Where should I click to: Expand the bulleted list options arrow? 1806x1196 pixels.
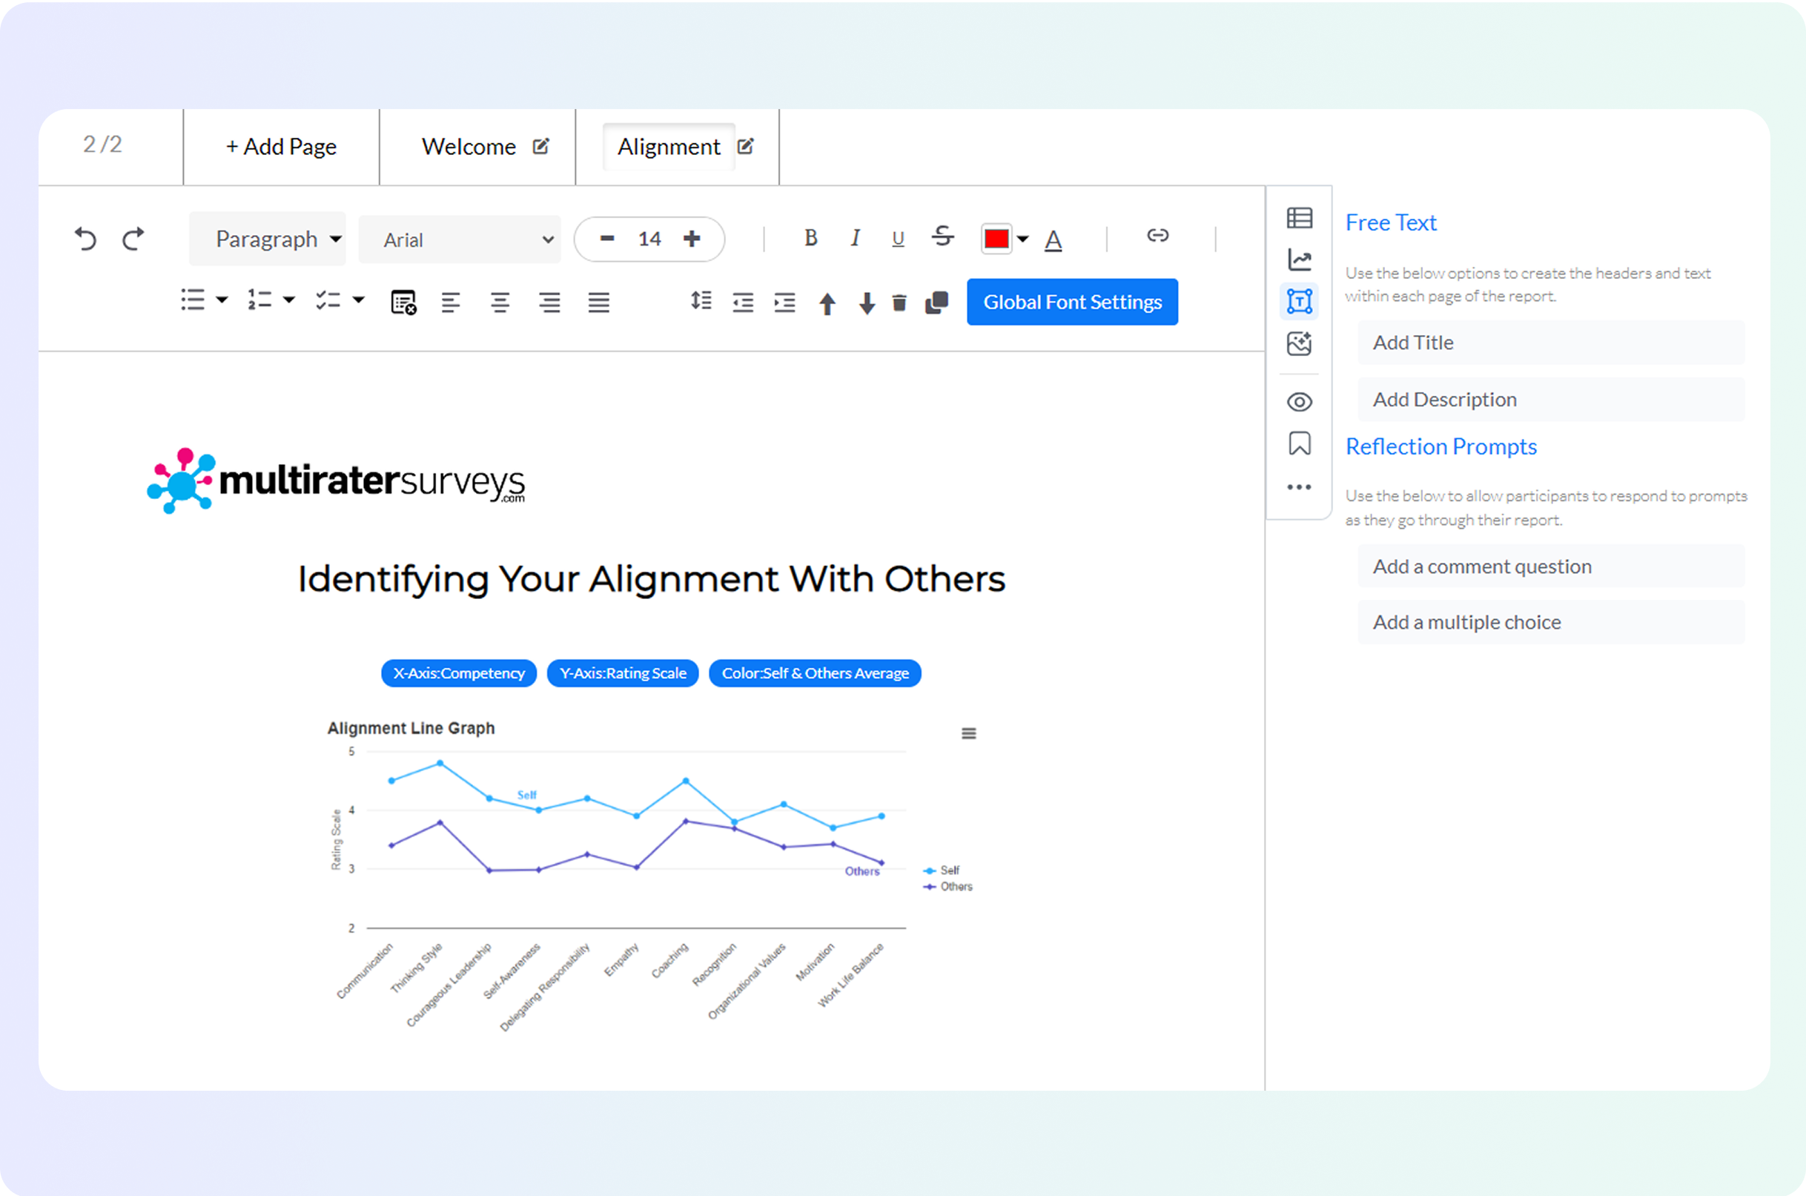tap(222, 300)
